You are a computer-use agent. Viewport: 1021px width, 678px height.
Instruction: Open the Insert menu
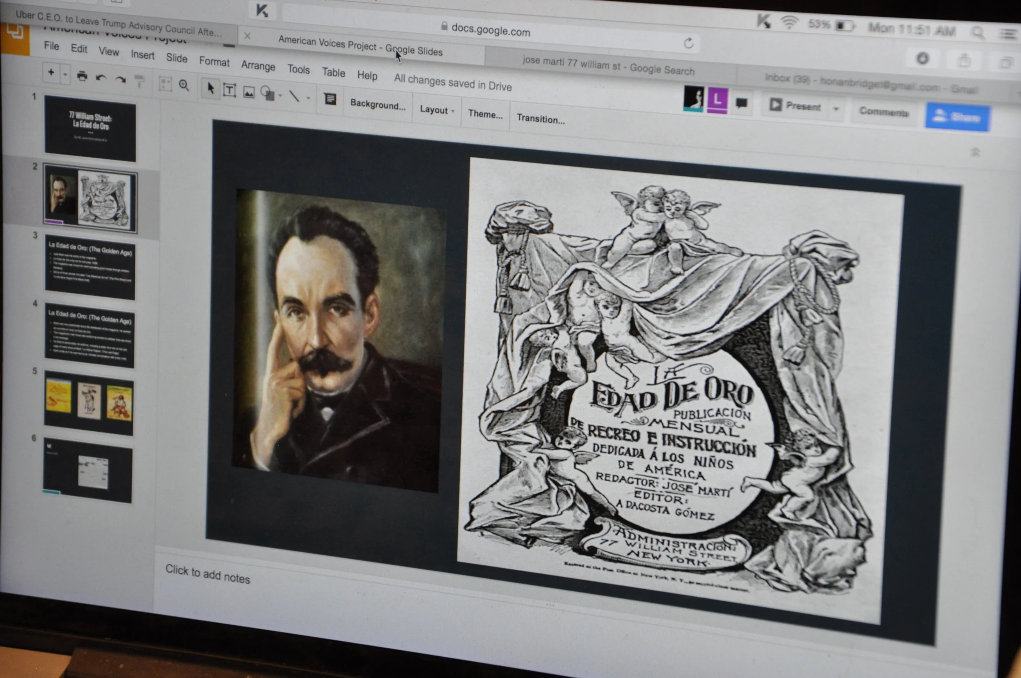[x=143, y=55]
